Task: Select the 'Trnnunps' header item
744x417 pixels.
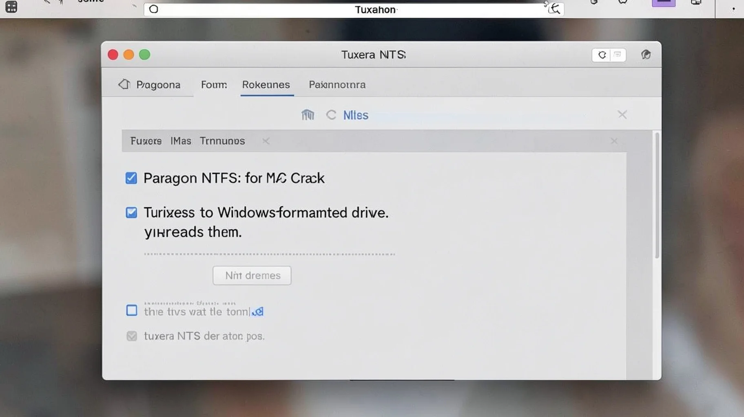Action: click(222, 141)
